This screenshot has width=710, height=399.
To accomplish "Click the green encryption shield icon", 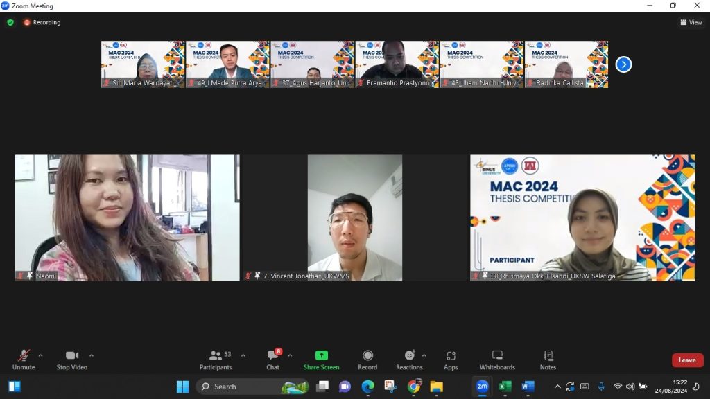I will [x=10, y=22].
